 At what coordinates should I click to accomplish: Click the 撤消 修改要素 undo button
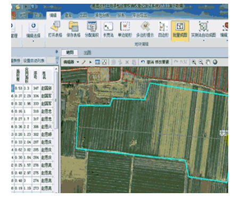155,62
